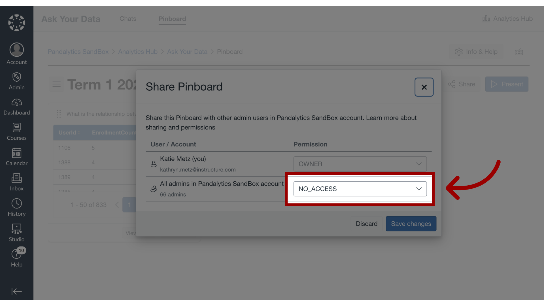The image size is (544, 306).
Task: Open the Courses icon
Action: click(x=17, y=131)
